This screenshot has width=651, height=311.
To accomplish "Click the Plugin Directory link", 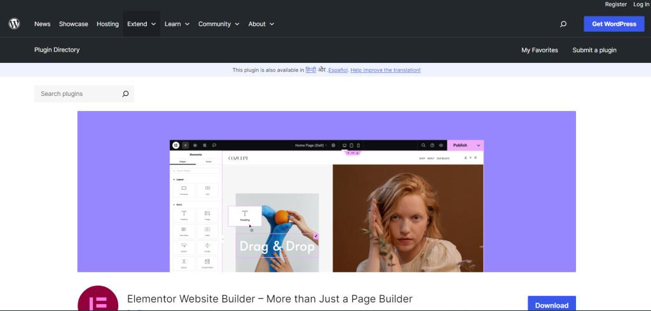I will [x=57, y=50].
